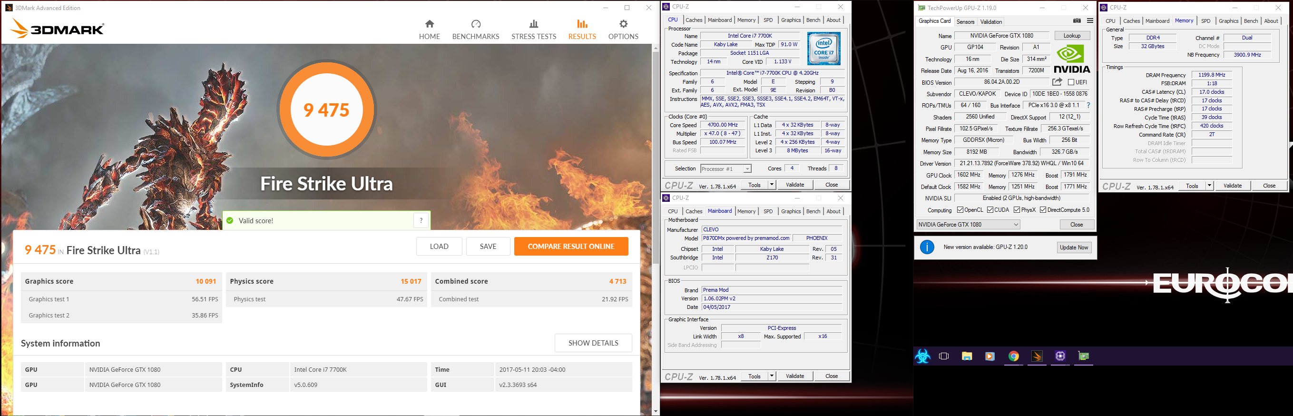The image size is (1293, 416).
Task: Toggle the PhysX checkbox in GPU-Z
Action: (x=1017, y=210)
